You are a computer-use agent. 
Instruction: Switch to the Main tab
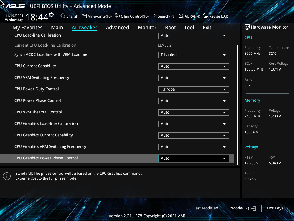coord(57,28)
